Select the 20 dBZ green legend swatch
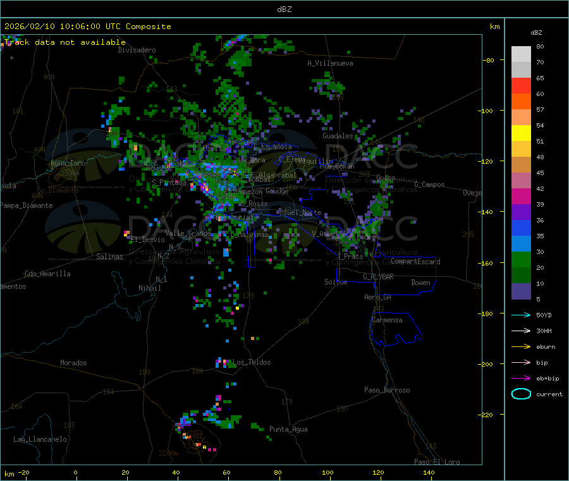569x481 pixels. (521, 276)
